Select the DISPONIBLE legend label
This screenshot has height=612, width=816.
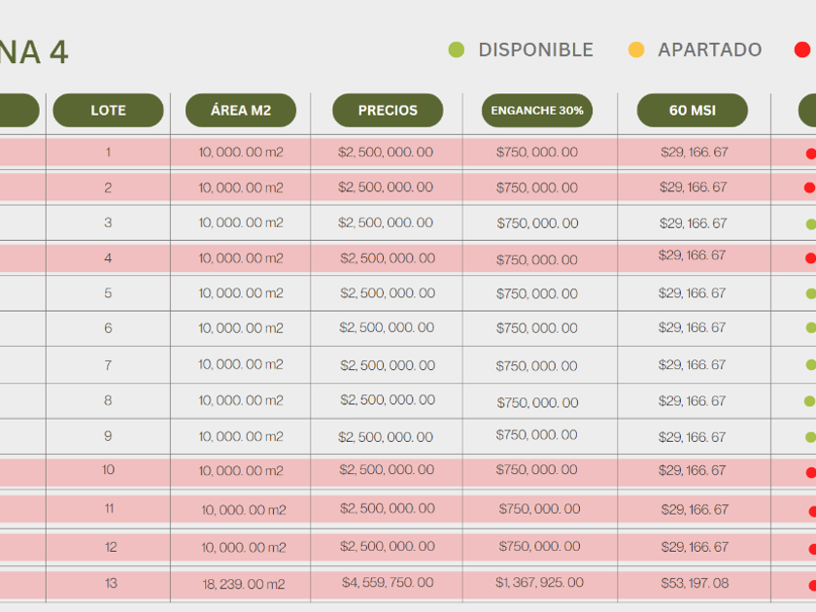pos(535,50)
